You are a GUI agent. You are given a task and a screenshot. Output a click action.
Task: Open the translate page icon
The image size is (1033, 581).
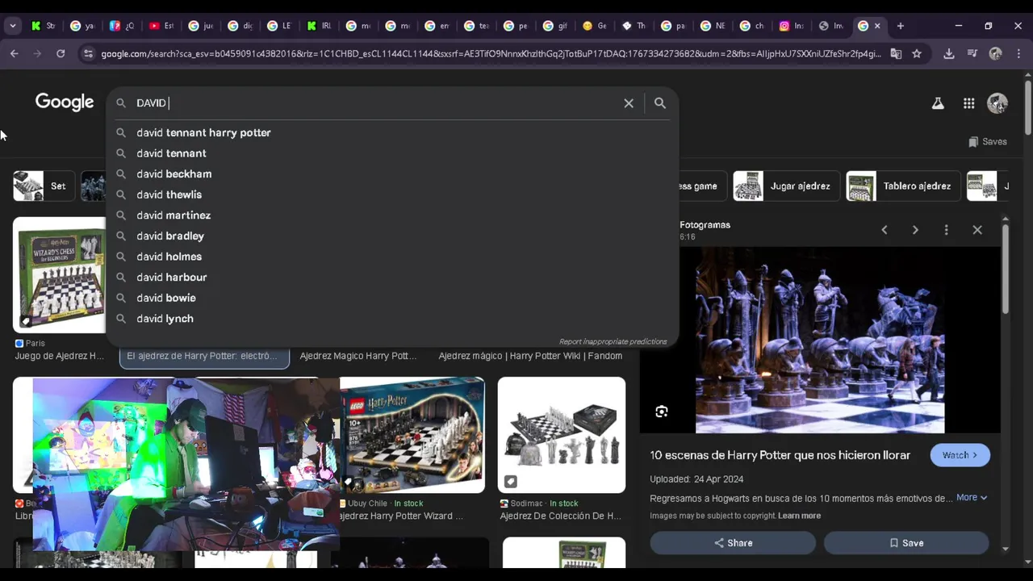point(896,54)
